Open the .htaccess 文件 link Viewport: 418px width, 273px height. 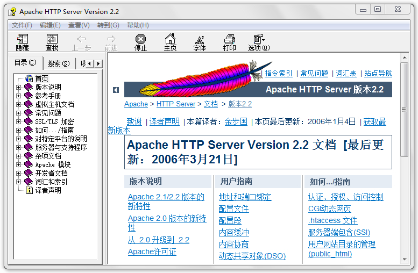332,220
